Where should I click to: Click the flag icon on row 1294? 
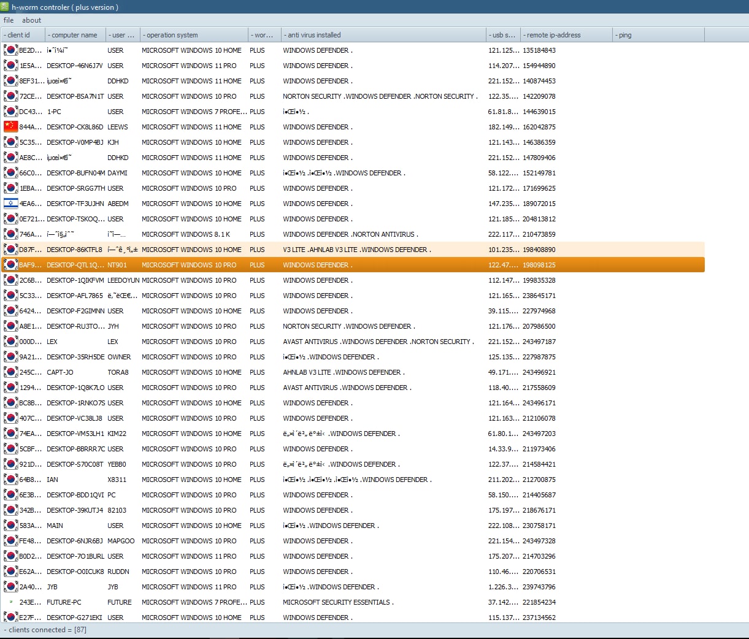point(10,388)
